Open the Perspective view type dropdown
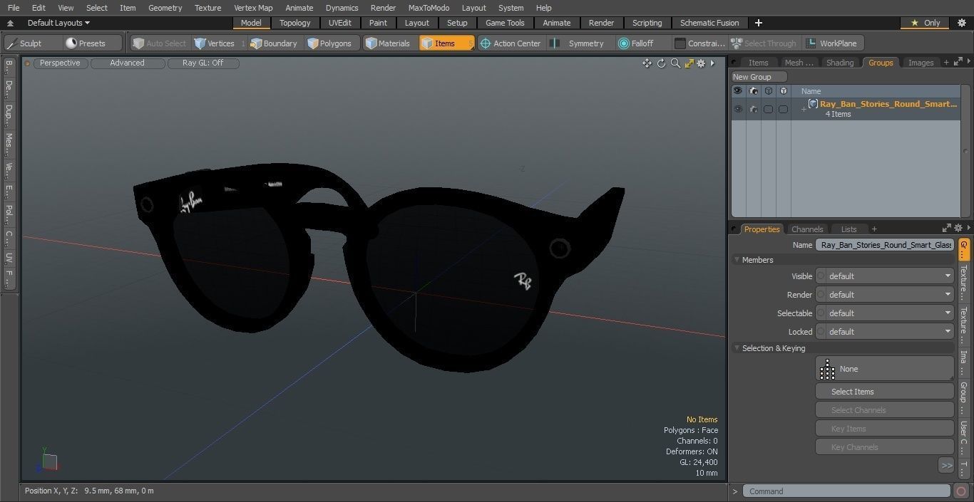The image size is (974, 502). (x=60, y=63)
